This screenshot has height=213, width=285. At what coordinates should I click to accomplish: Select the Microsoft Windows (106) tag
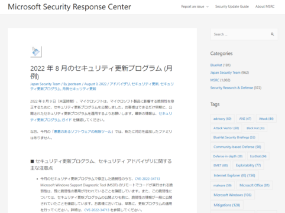click(x=232, y=195)
